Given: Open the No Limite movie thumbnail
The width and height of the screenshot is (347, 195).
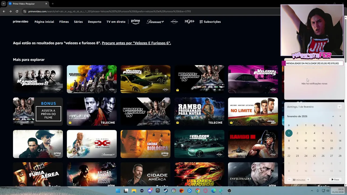Looking at the screenshot, I should (x=253, y=112).
